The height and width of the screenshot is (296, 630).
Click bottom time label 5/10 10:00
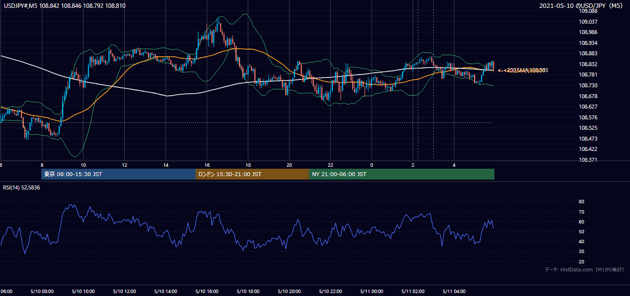pos(83,292)
